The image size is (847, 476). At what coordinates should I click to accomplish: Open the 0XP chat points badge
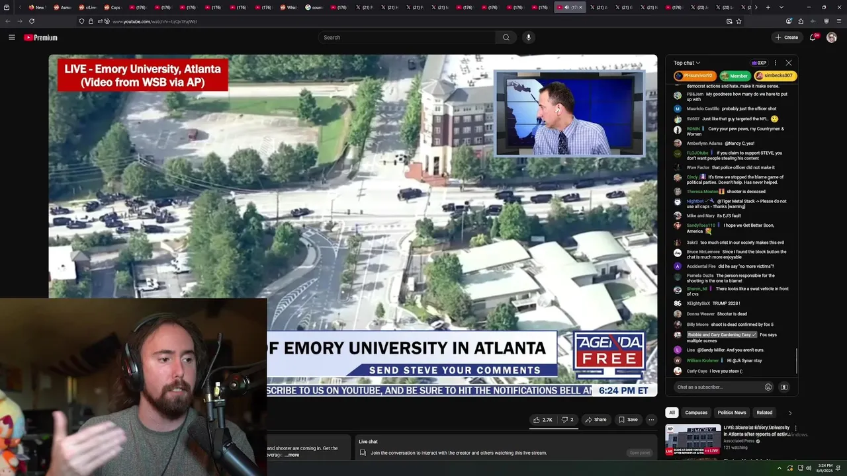coord(759,63)
